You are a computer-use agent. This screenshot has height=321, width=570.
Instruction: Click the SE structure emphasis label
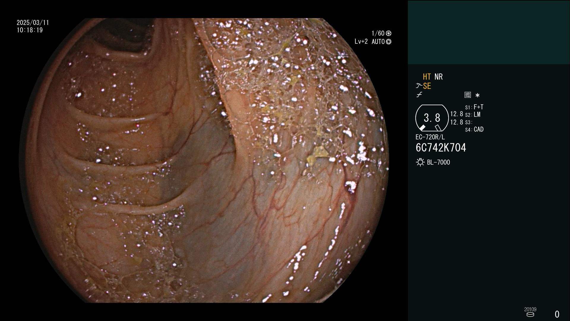(427, 86)
